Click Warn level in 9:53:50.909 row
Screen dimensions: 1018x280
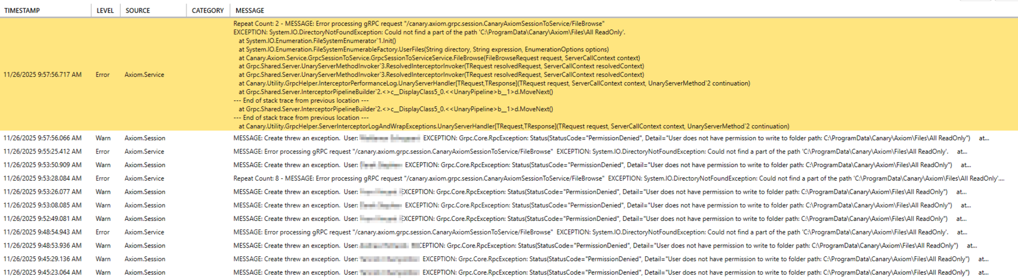pos(103,165)
